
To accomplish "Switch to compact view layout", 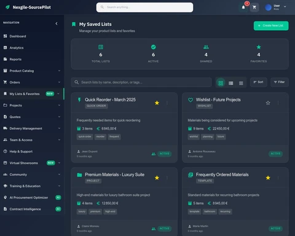I will pos(241,83).
